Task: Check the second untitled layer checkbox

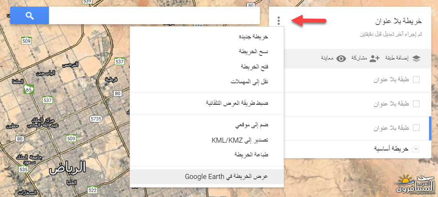Action: [x=416, y=104]
